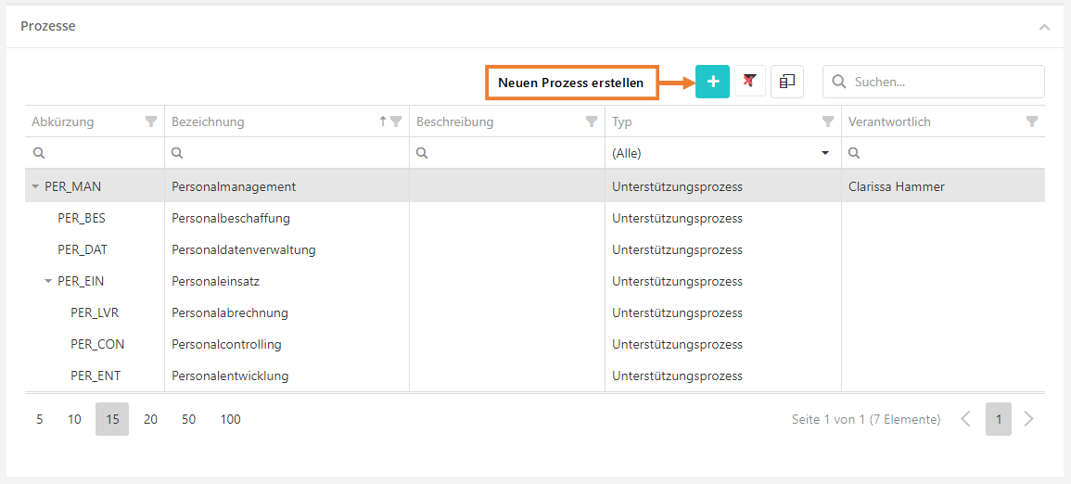
Task: Click filter icon in Typ column header
Action: coord(828,121)
